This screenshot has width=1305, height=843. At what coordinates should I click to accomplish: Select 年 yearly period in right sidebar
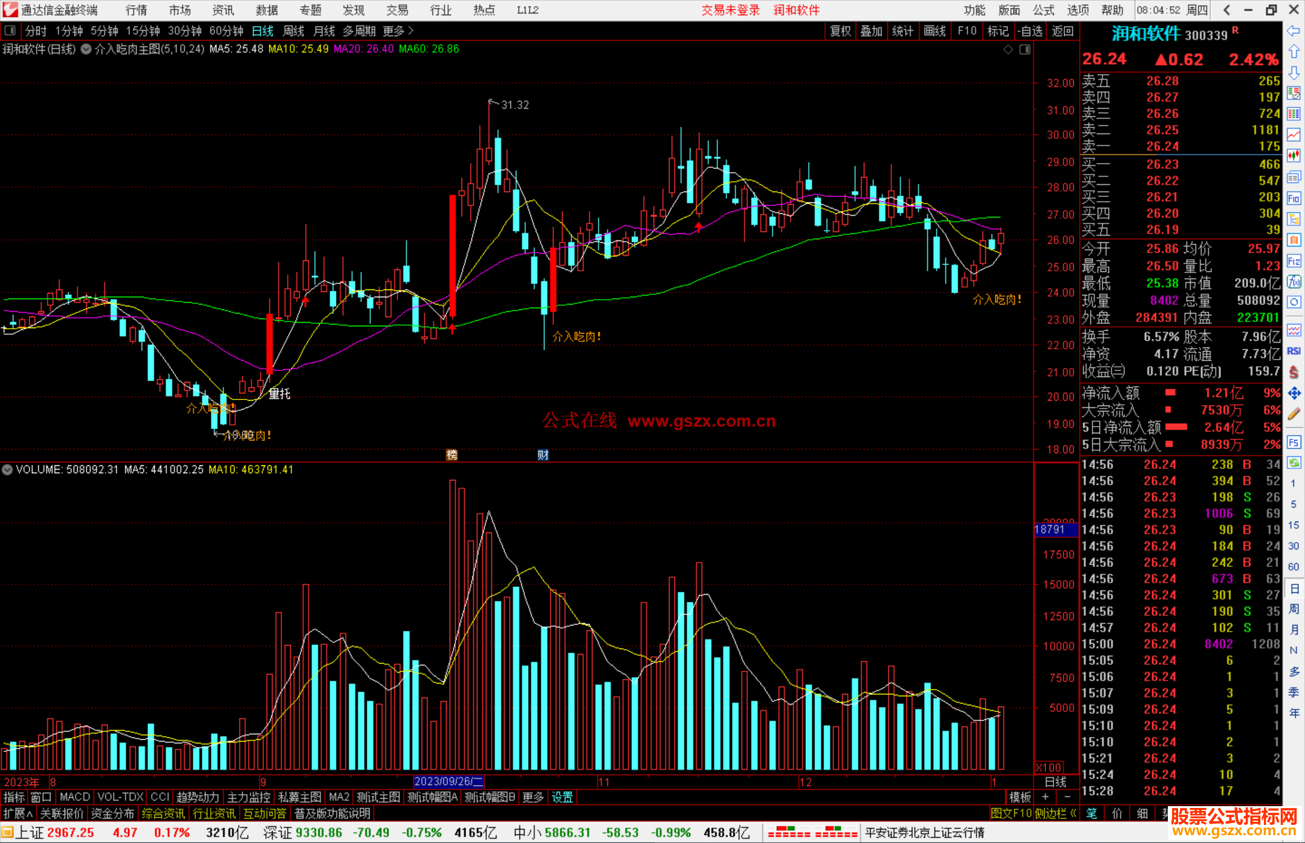click(x=1294, y=713)
